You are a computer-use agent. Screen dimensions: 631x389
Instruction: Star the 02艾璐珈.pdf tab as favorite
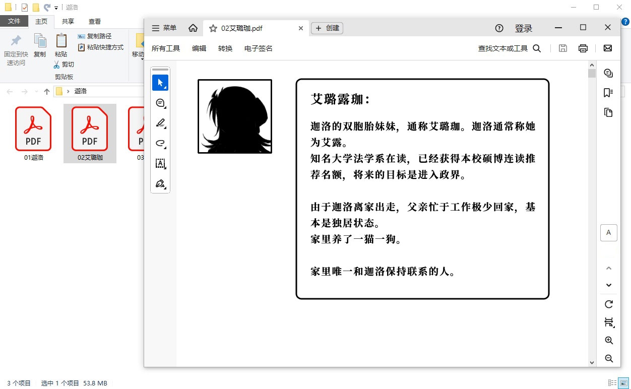click(x=213, y=28)
